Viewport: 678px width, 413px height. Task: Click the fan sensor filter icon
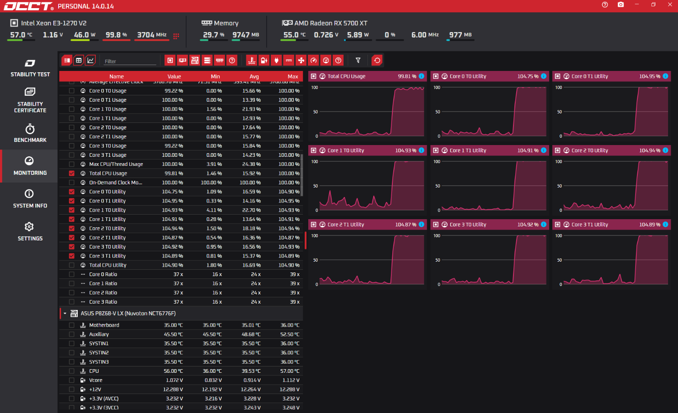(301, 61)
